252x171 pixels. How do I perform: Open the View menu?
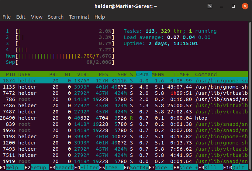click(37, 17)
